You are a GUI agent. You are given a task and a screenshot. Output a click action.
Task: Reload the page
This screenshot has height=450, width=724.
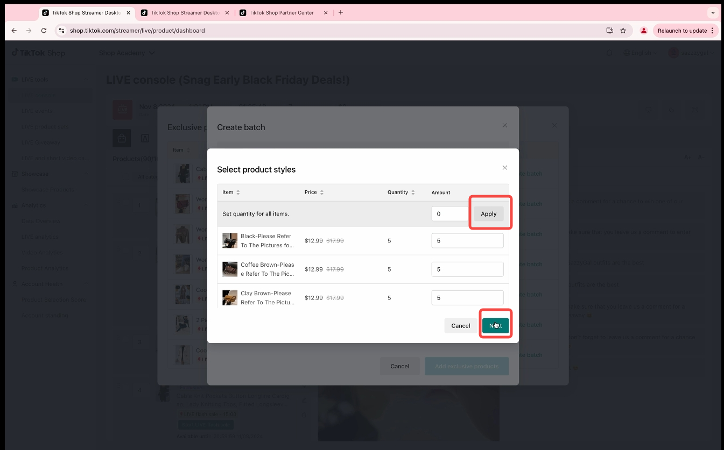44,31
